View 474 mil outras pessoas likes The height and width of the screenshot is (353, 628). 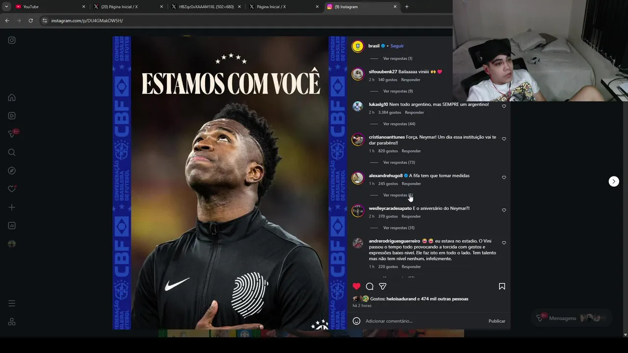pyautogui.click(x=445, y=299)
